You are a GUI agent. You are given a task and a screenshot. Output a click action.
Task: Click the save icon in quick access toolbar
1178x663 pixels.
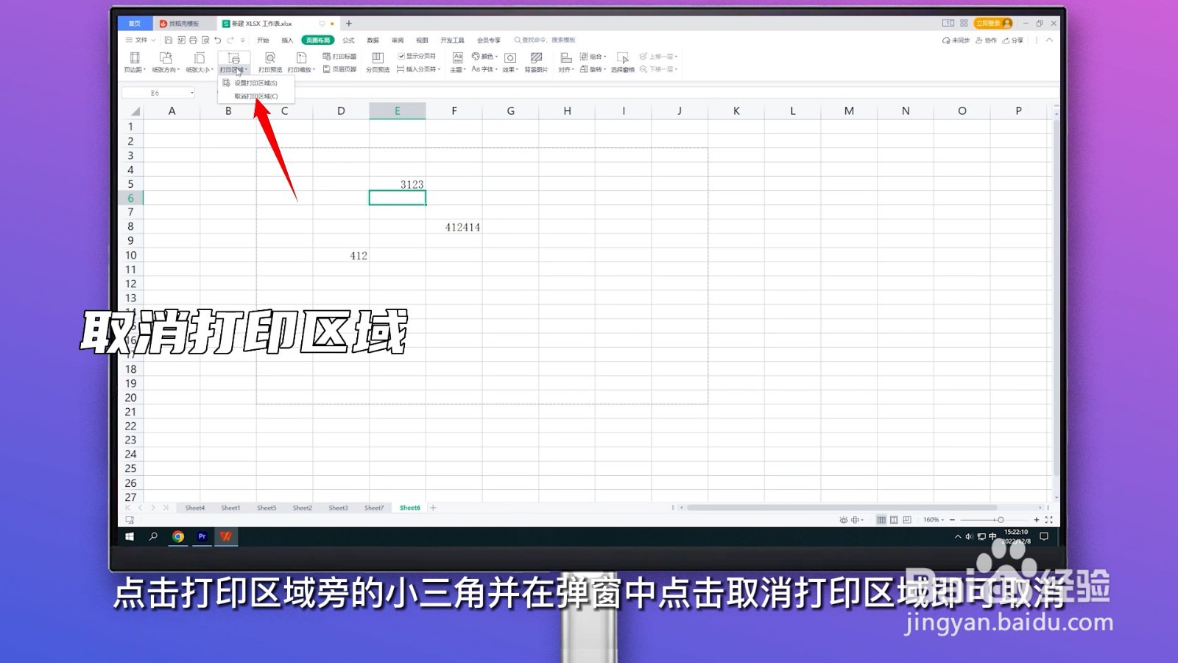point(169,40)
